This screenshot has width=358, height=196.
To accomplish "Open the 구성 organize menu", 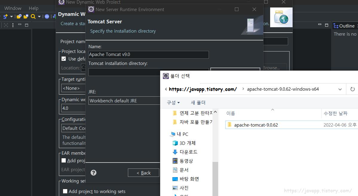I will tap(173, 102).
